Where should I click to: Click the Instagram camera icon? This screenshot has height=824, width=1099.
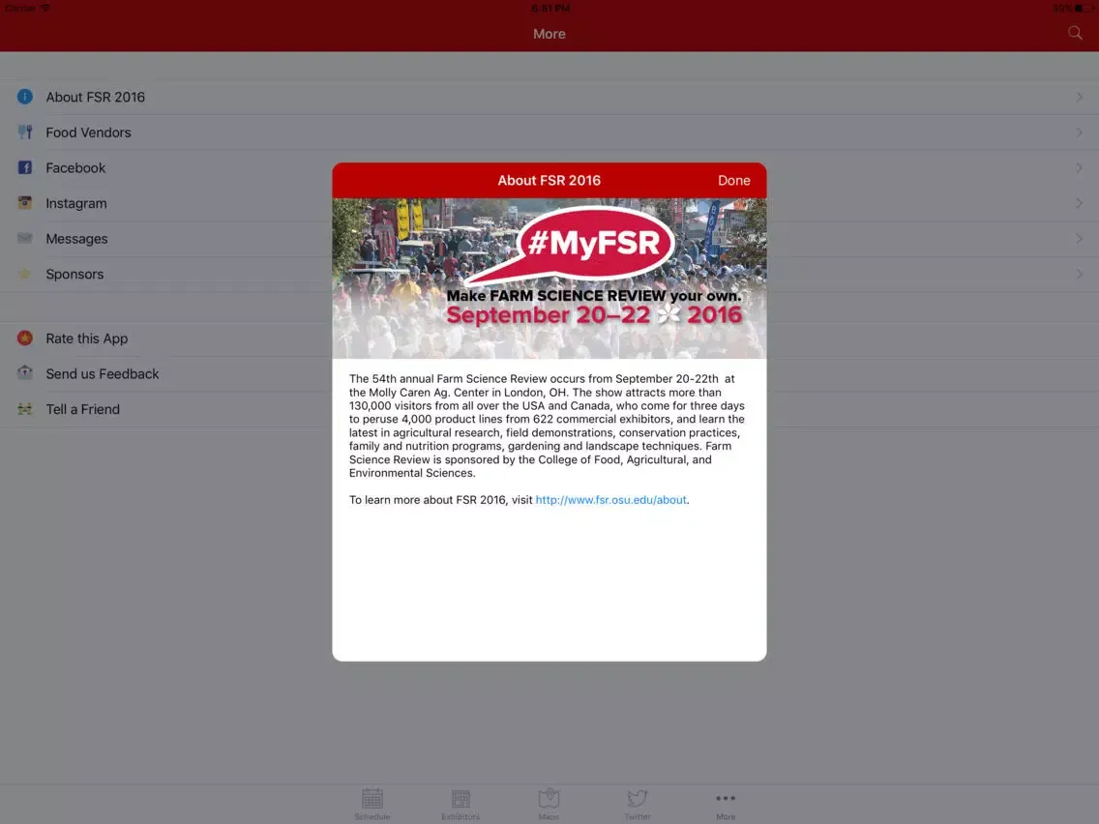point(24,202)
